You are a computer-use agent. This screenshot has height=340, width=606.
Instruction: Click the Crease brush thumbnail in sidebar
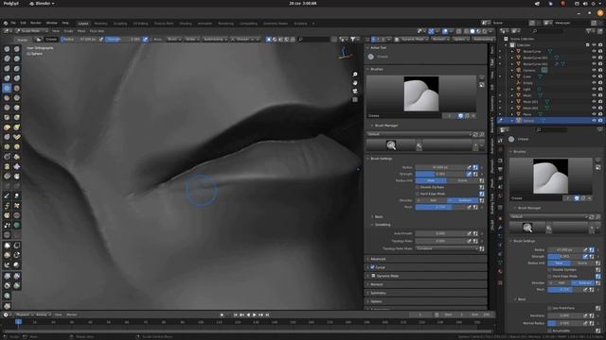pos(421,93)
